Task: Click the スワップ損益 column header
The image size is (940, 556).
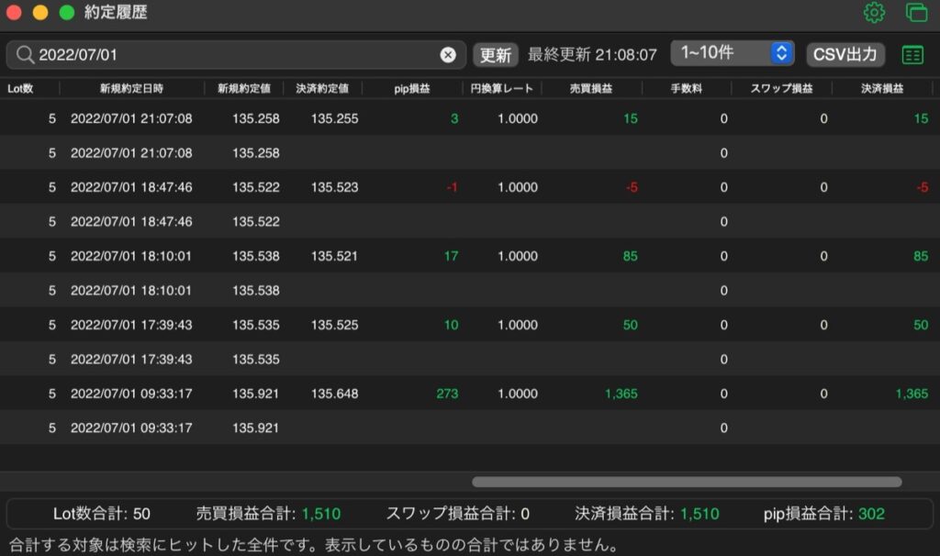Action: (x=782, y=89)
